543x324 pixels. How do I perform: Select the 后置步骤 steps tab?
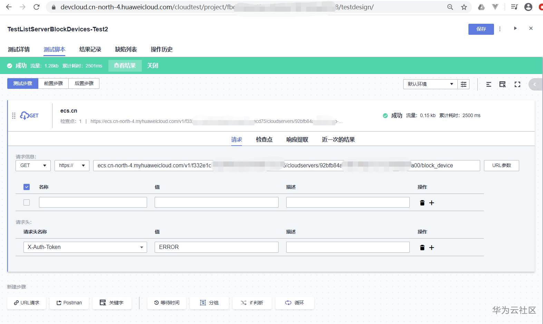tap(84, 83)
